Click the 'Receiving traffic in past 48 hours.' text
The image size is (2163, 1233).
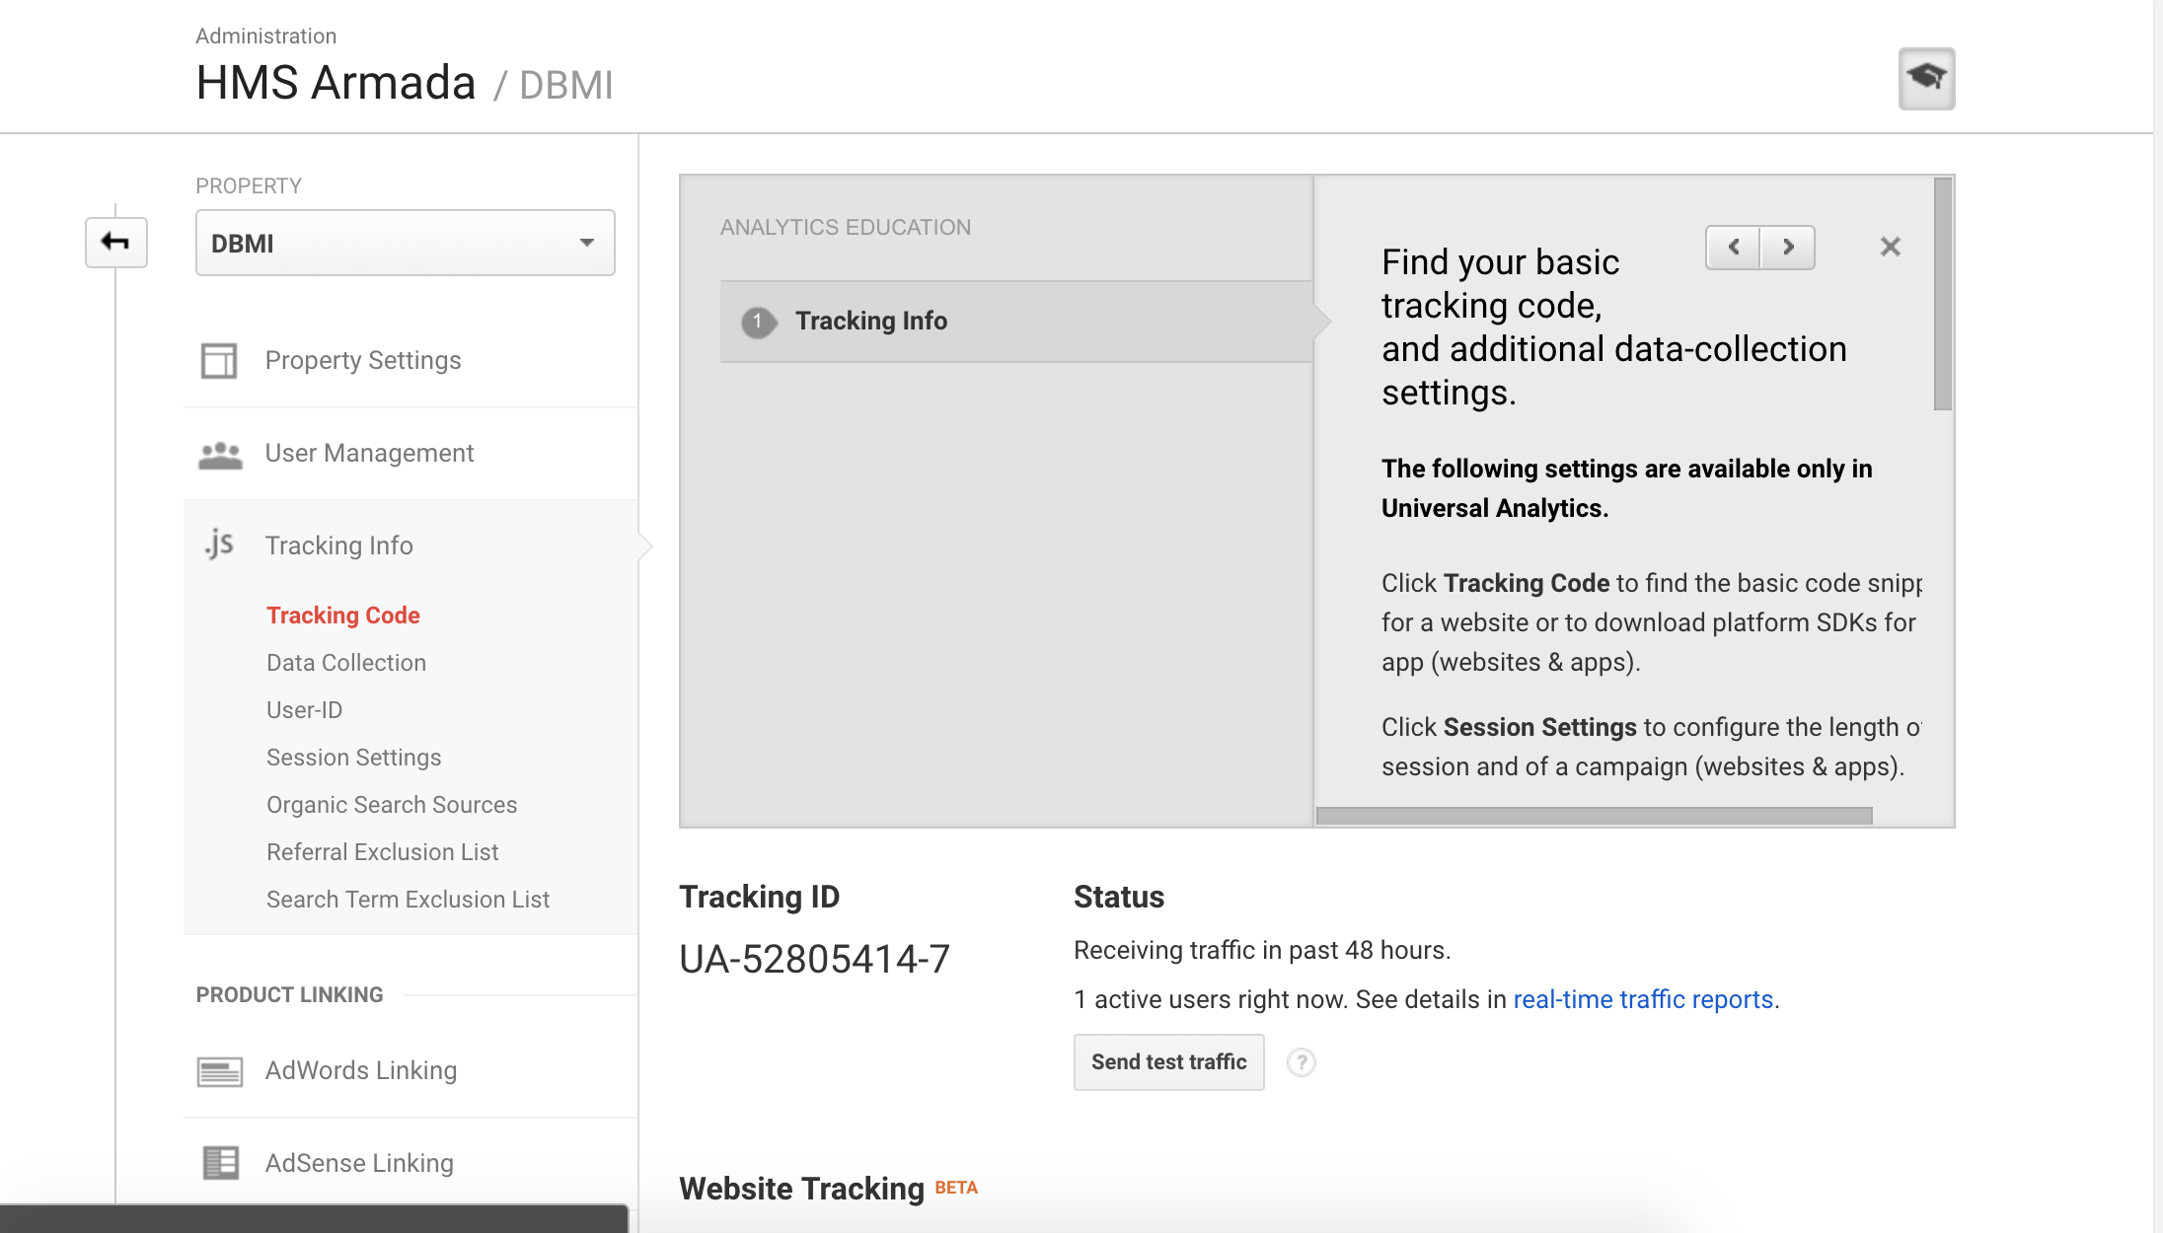(1262, 950)
